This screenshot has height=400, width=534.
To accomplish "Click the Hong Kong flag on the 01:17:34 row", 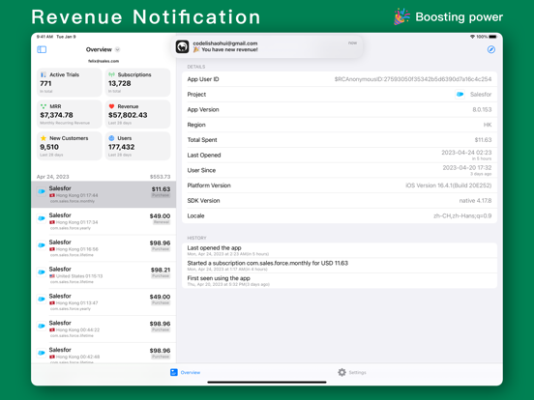I will click(x=52, y=222).
